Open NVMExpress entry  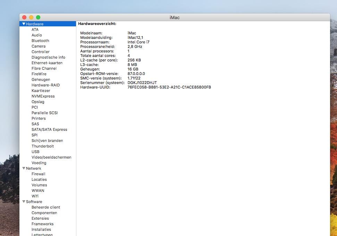43,96
